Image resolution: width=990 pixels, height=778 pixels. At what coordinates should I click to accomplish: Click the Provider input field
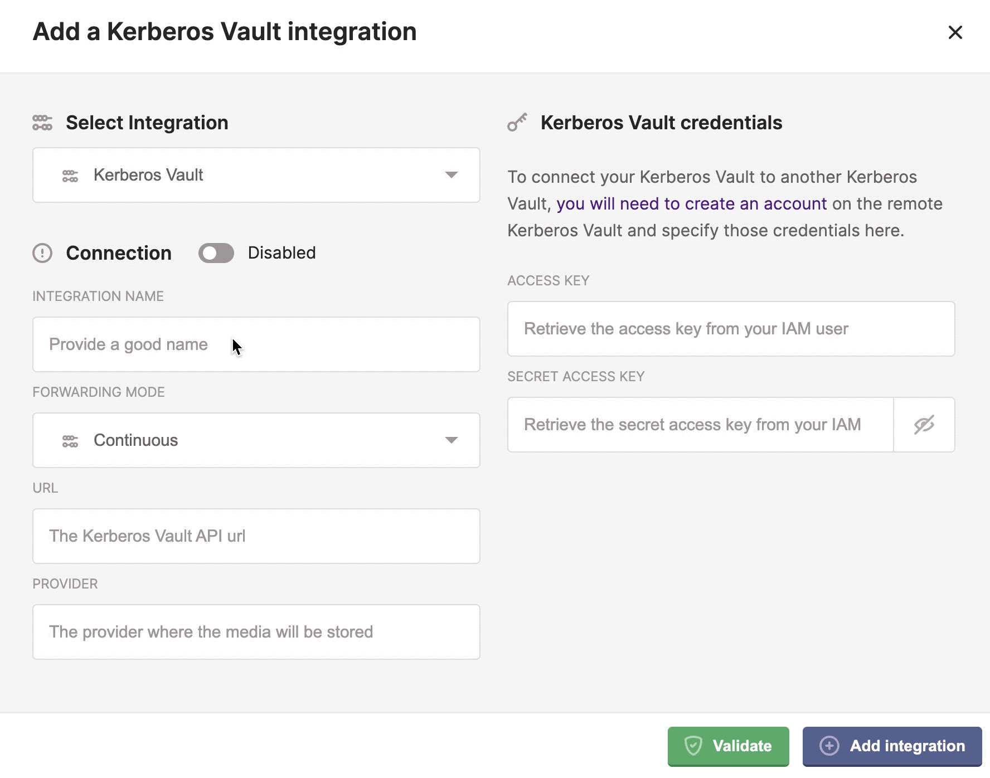click(256, 632)
